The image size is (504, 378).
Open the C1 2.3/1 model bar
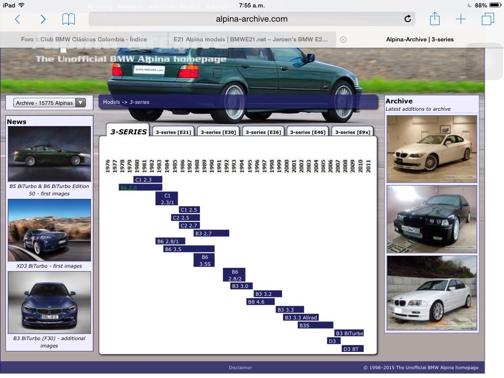(x=166, y=199)
